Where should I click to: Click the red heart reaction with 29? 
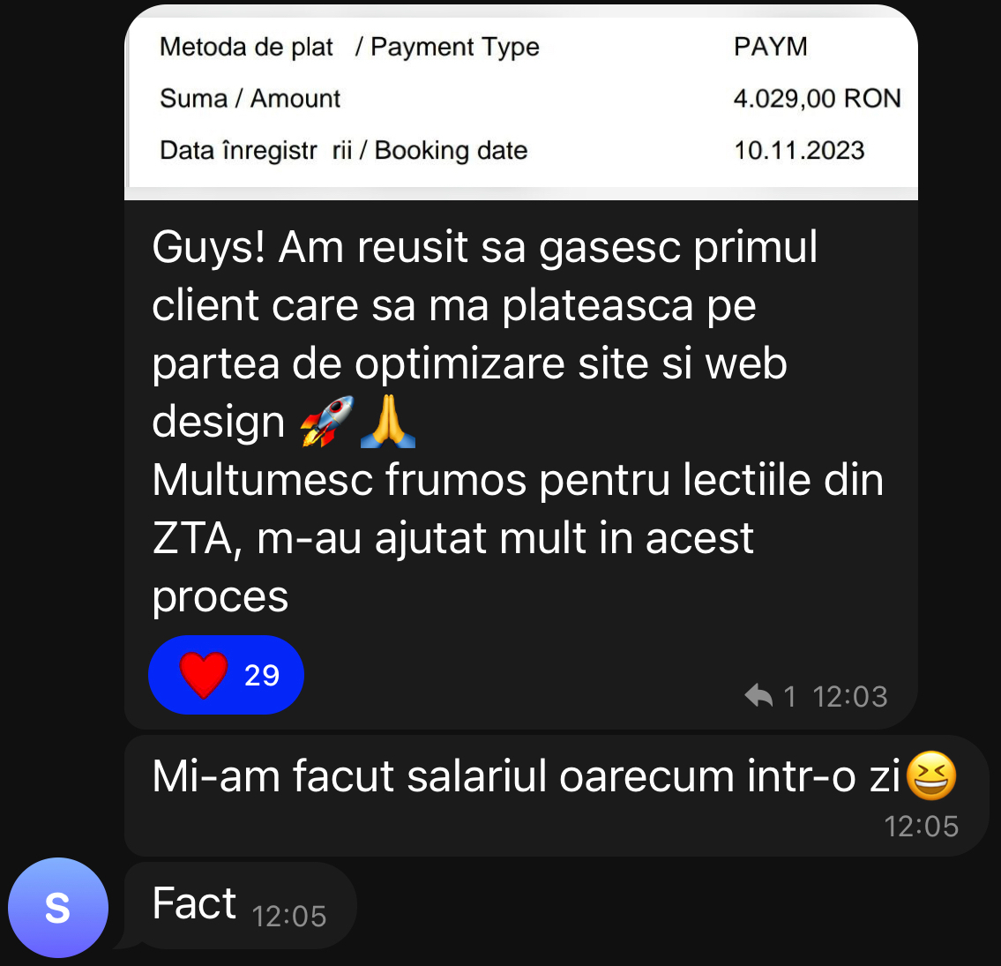click(x=226, y=675)
